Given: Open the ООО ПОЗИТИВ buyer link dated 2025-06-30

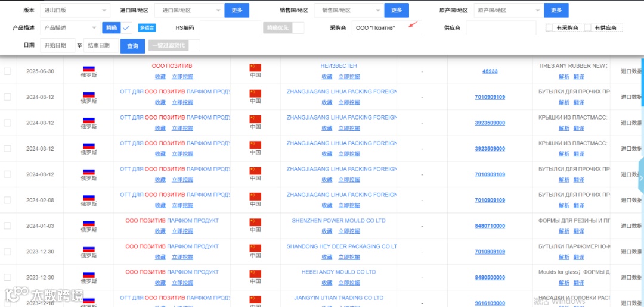Looking at the screenshot, I should point(172,65).
